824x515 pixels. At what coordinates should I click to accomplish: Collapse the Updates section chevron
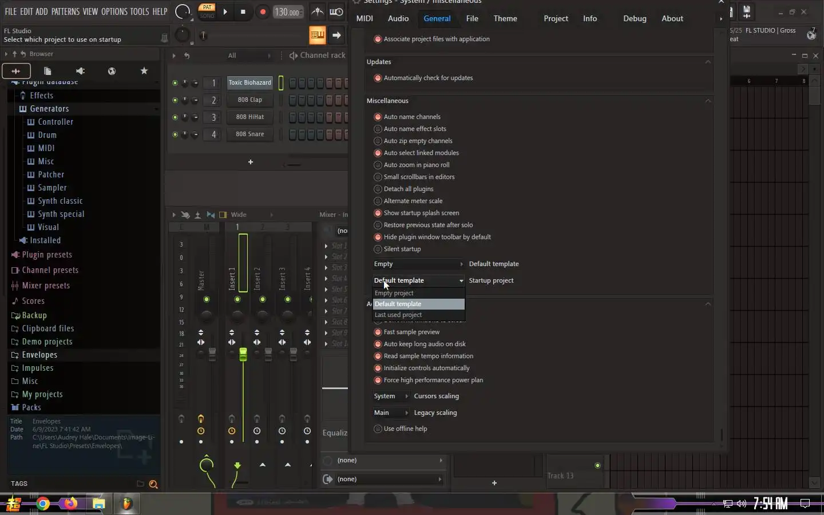click(x=708, y=62)
